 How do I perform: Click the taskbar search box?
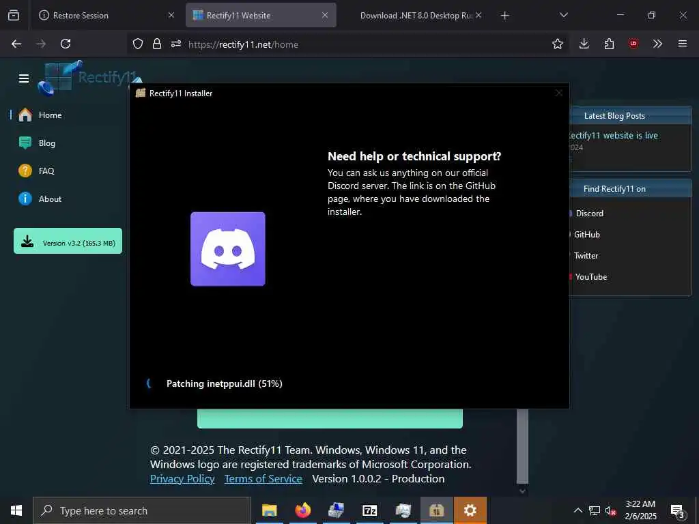pos(142,510)
